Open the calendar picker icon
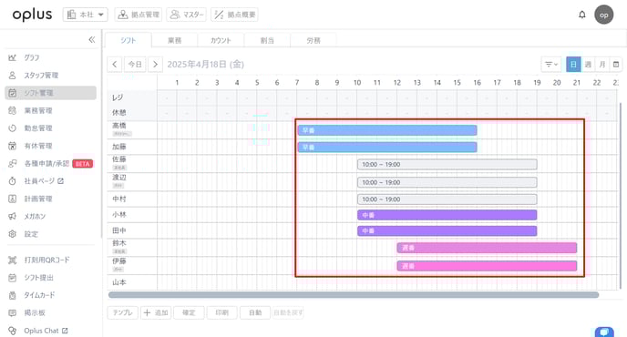Viewport: 627px width, 337px height. 616,65
